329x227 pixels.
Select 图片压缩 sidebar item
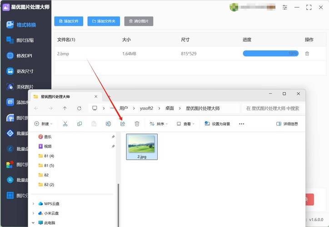tap(20, 40)
